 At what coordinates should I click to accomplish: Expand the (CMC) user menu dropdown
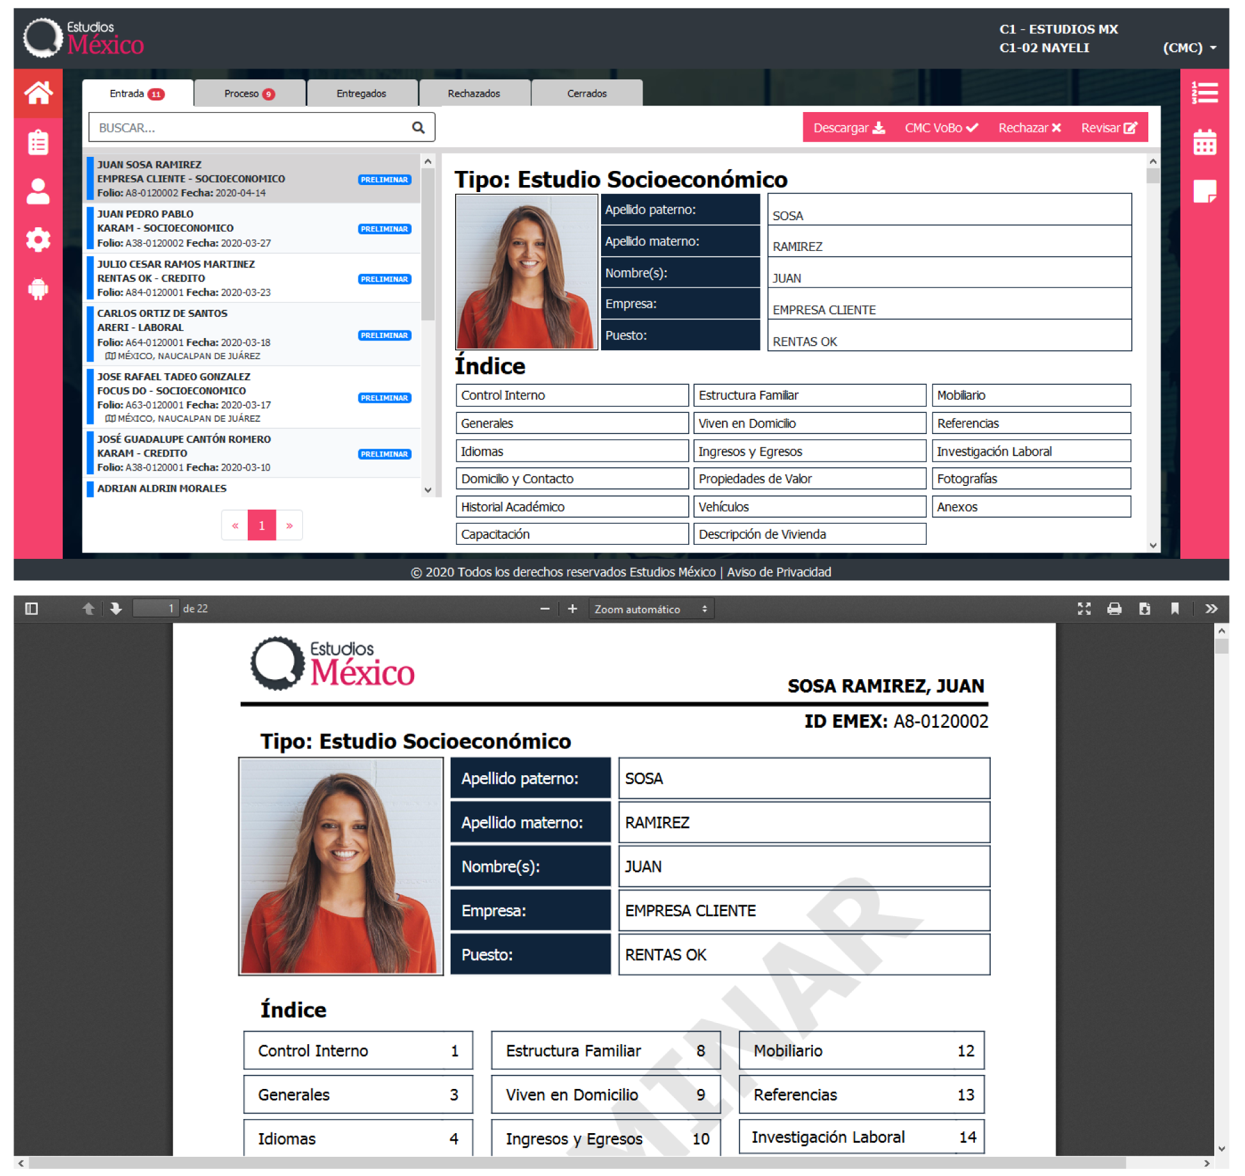click(x=1190, y=48)
